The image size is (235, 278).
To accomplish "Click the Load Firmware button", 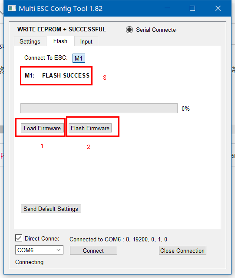I will [x=42, y=128].
